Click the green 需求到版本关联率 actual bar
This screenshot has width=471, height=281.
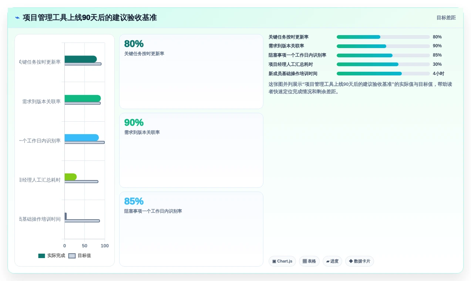click(x=83, y=98)
